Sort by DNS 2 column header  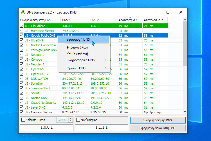coord(103,20)
